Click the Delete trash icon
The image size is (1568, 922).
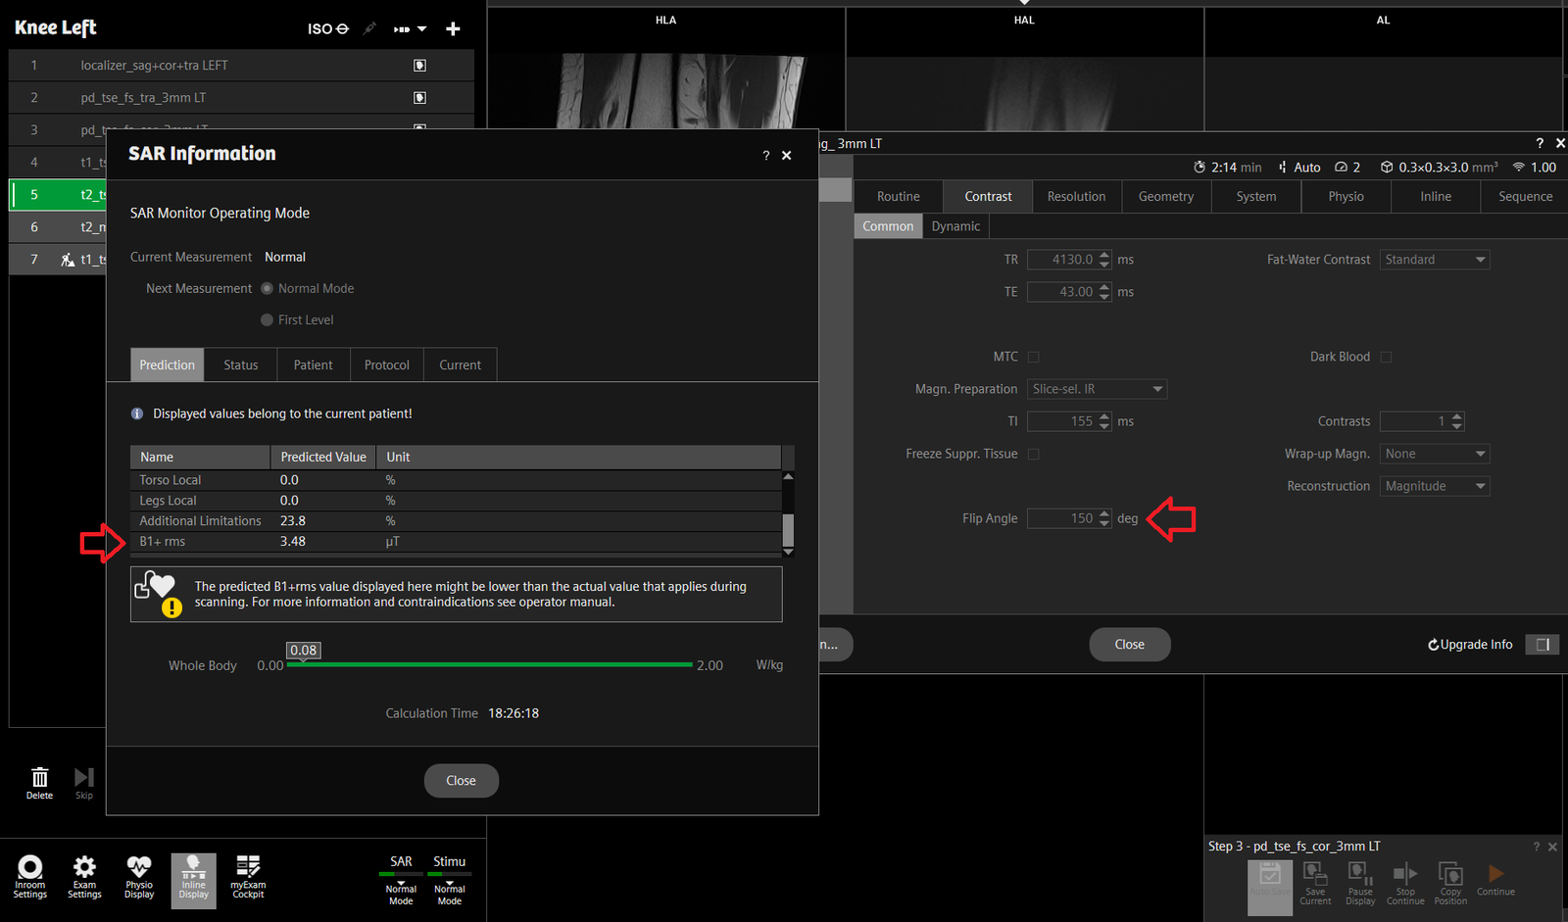(x=39, y=779)
